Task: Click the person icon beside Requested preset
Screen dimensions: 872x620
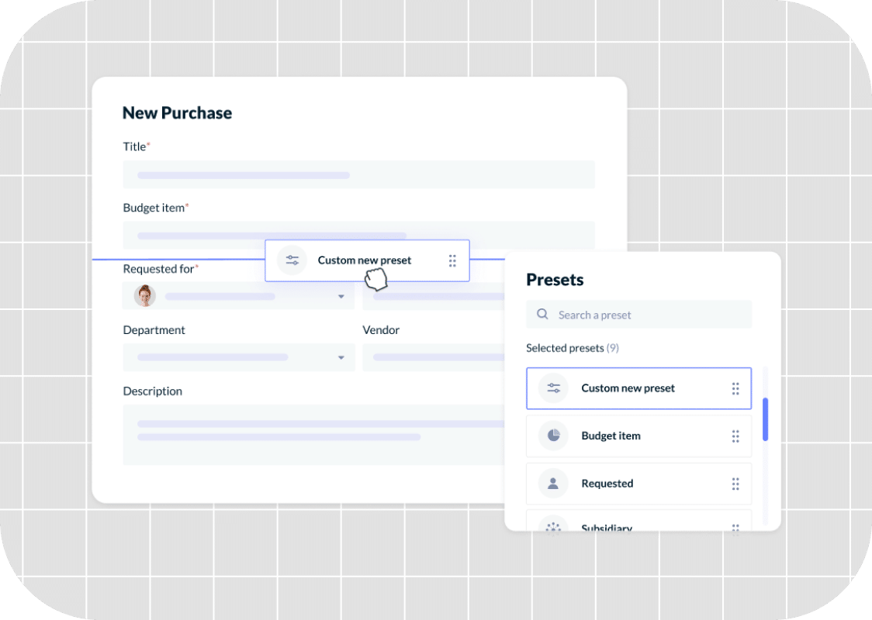Action: coord(553,484)
